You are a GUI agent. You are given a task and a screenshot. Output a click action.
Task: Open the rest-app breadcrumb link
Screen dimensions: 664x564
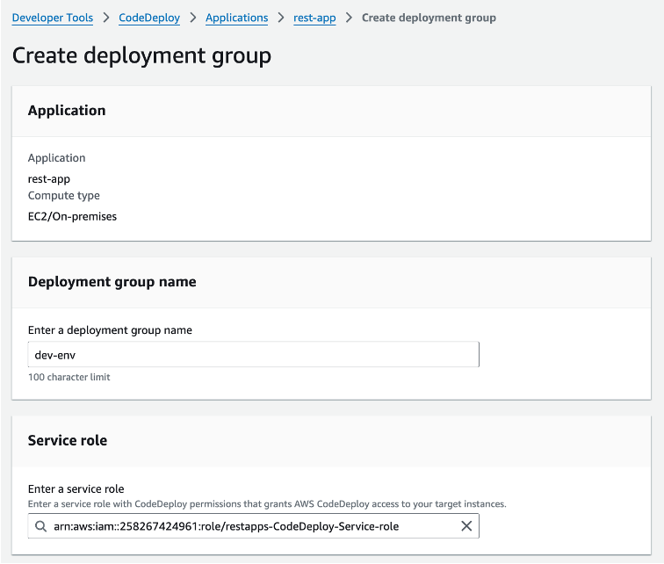coord(314,18)
